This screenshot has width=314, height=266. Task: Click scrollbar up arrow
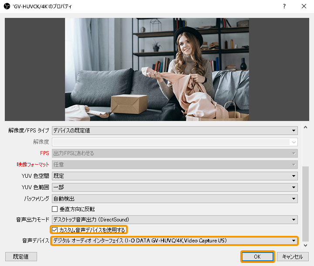[x=305, y=127]
